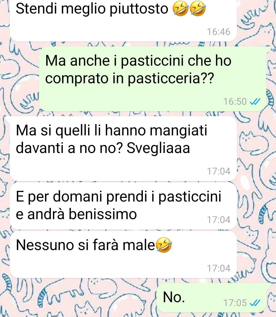The height and width of the screenshot is (317, 276).
Task: Click the 16:46 timestamp
Action: click(x=218, y=32)
